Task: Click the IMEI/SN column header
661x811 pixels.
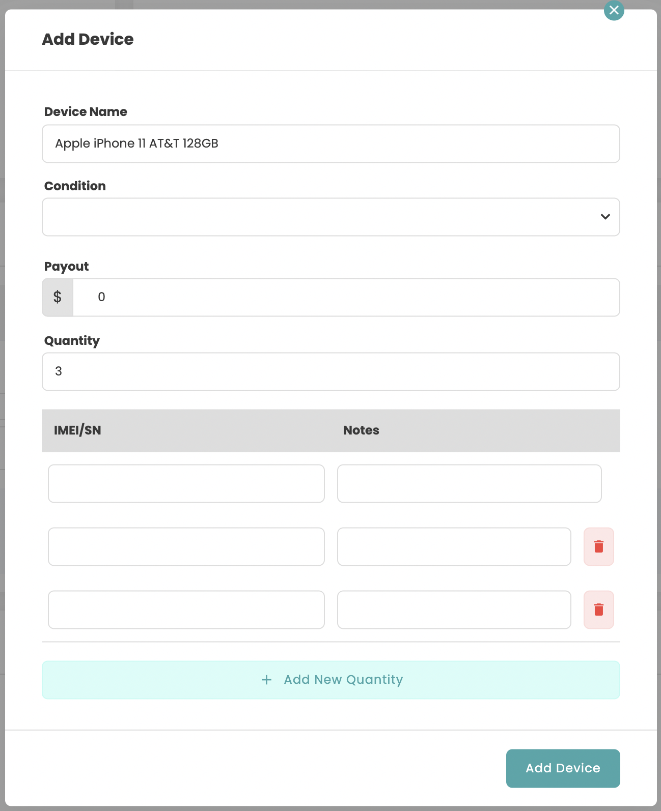Action: pyautogui.click(x=77, y=430)
